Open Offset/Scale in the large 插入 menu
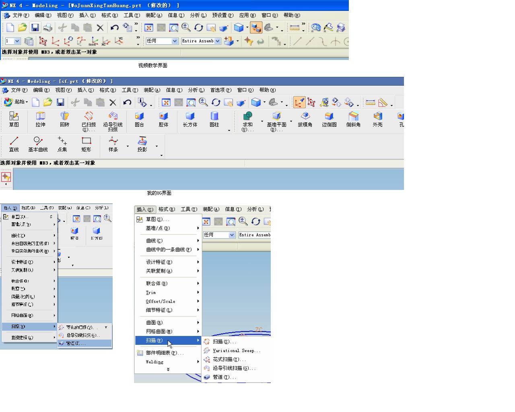 tap(168, 301)
